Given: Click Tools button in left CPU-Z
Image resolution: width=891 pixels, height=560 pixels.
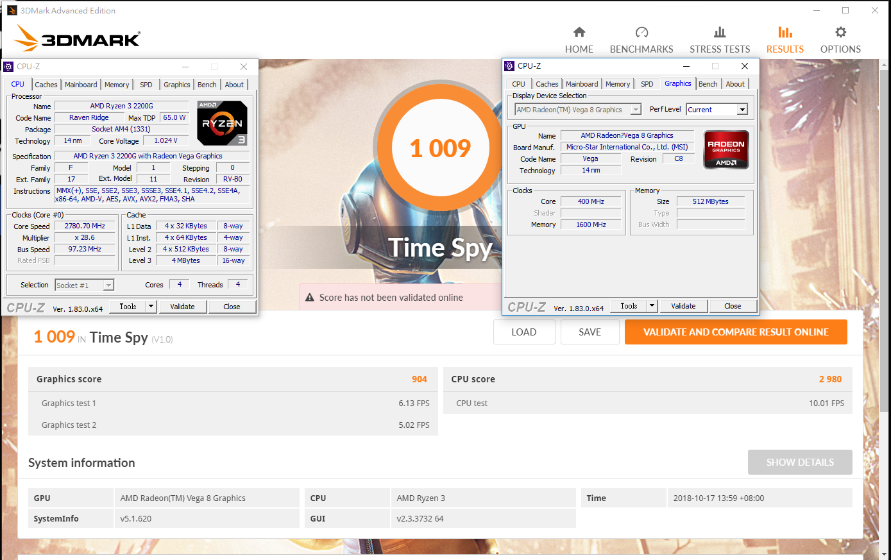Looking at the screenshot, I should [128, 307].
